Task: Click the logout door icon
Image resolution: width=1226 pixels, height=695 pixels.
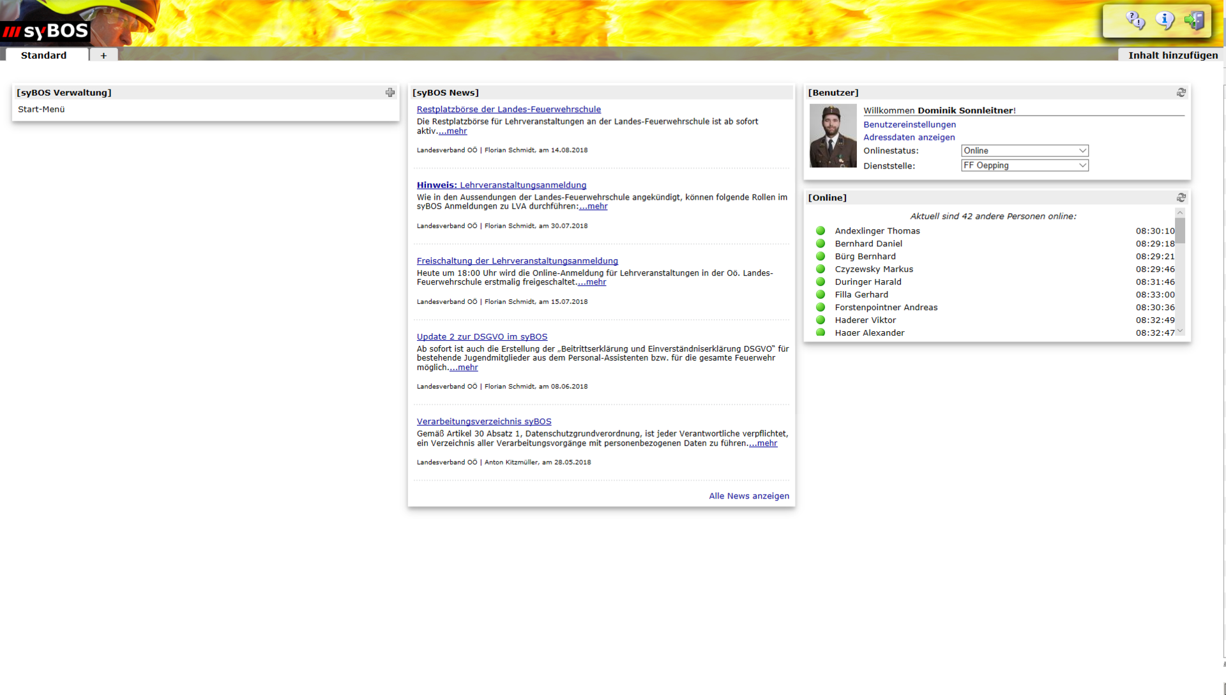Action: (1194, 20)
